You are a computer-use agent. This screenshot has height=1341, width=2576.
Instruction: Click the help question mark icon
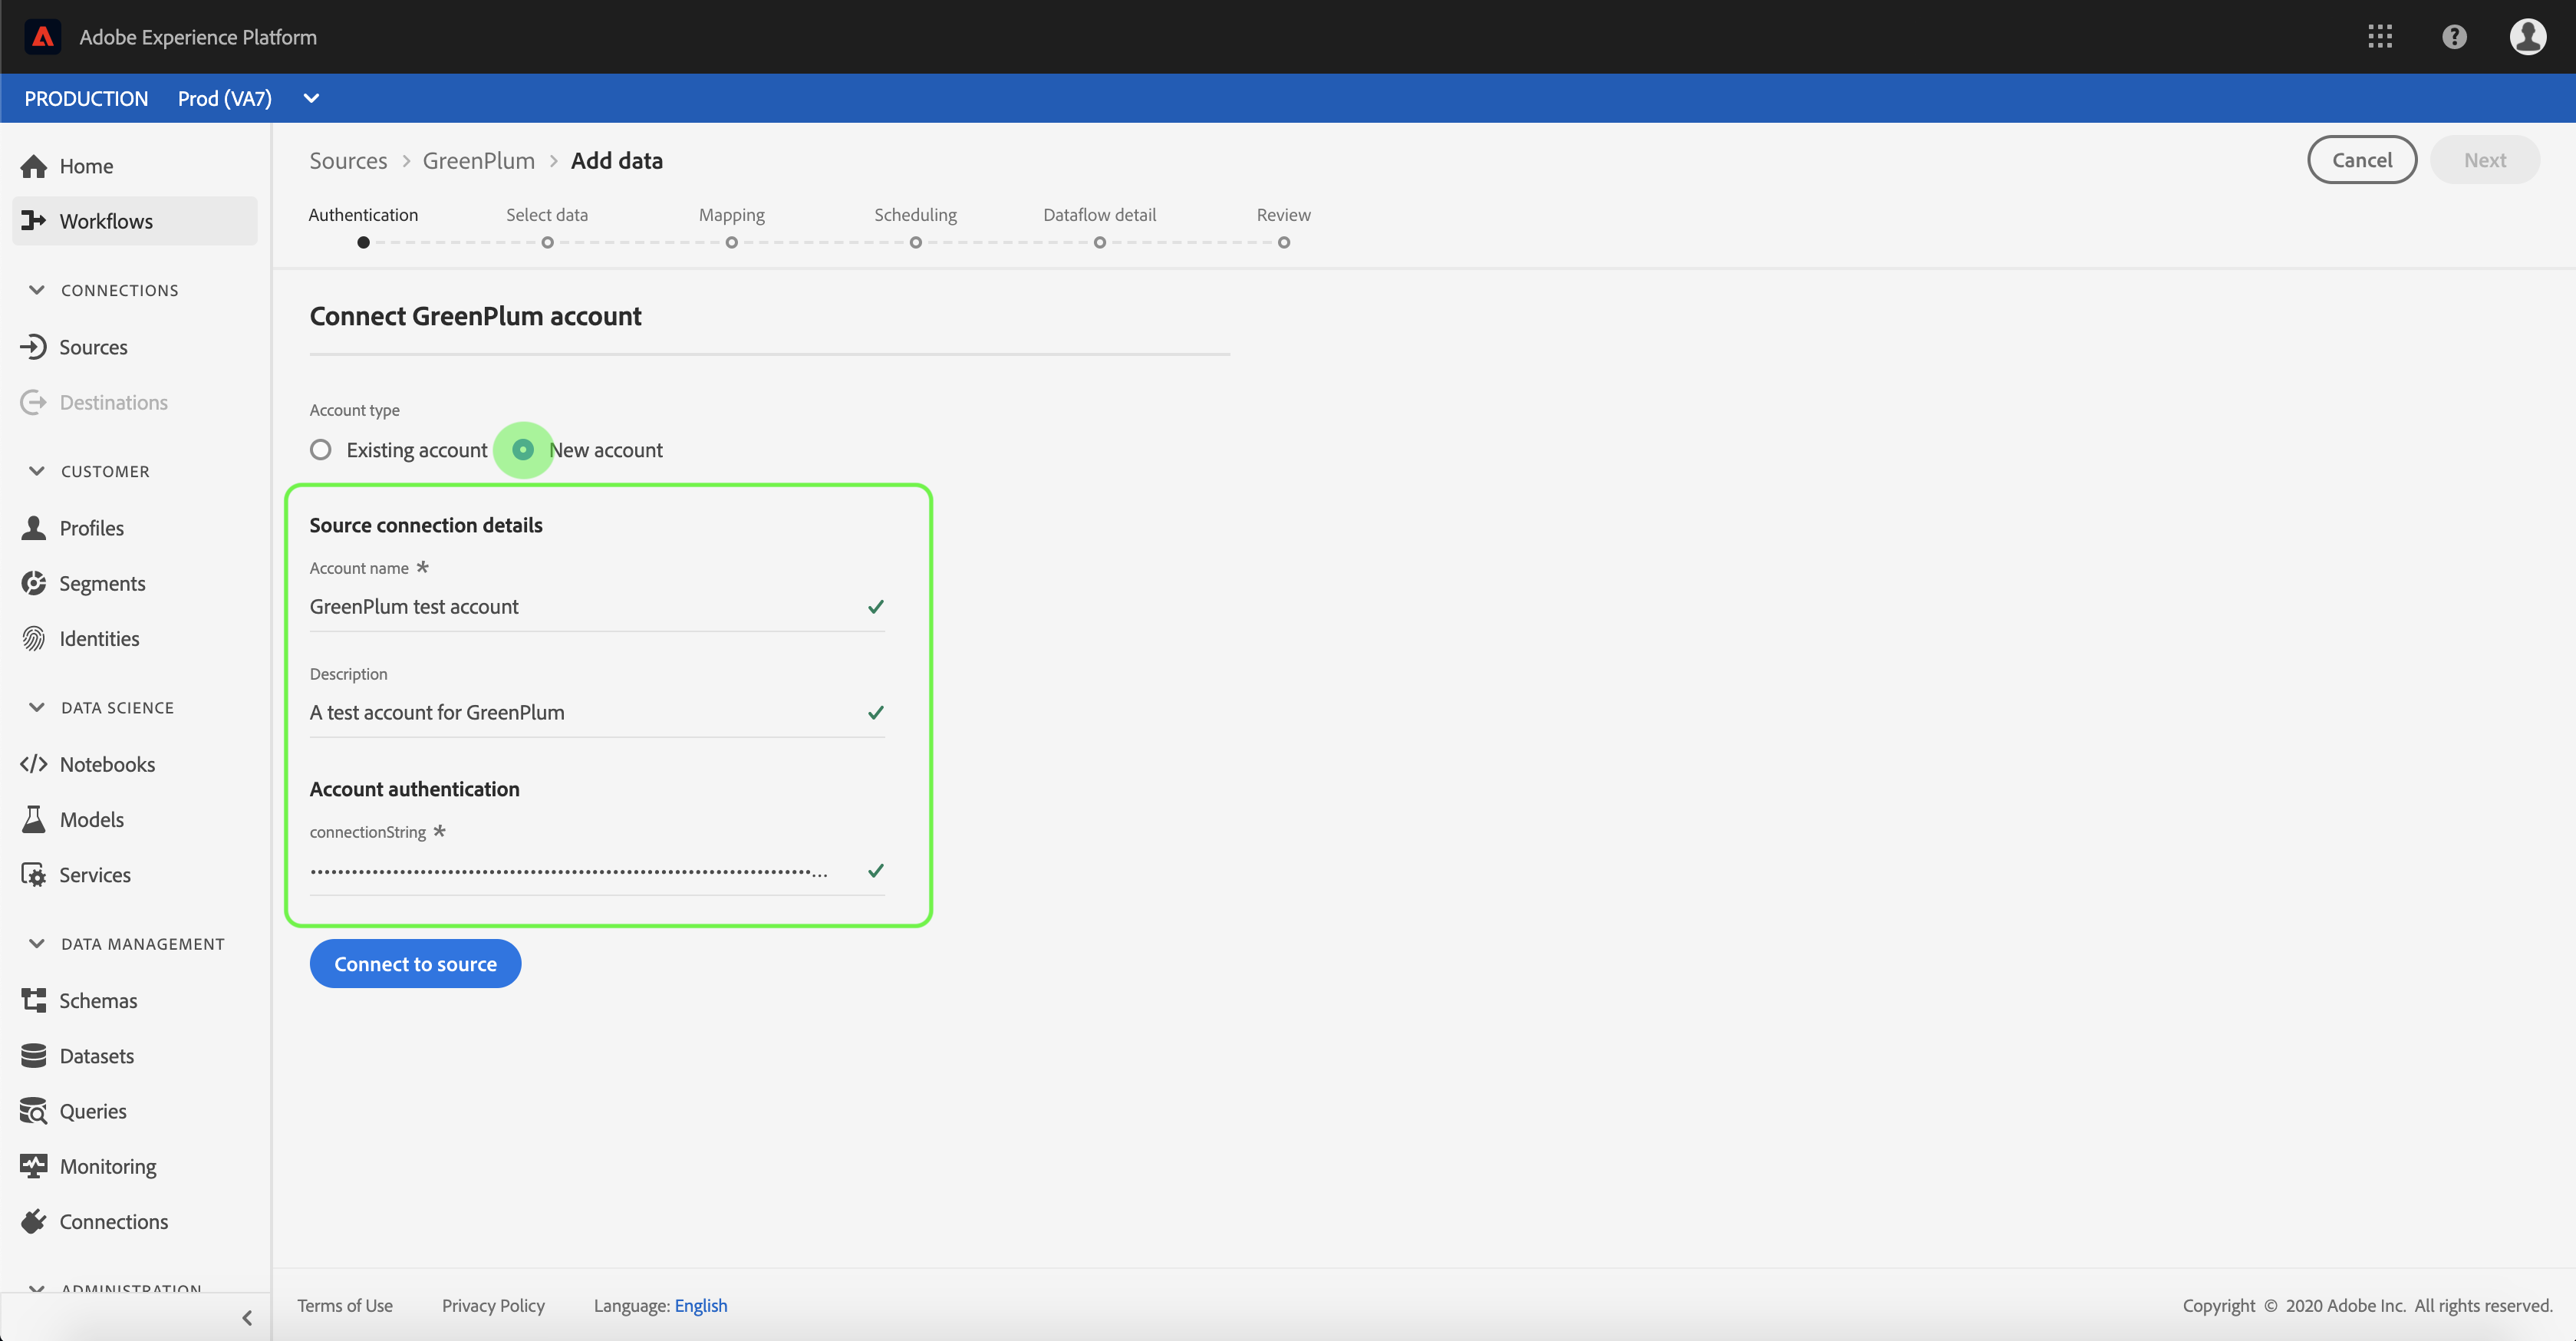tap(2454, 37)
